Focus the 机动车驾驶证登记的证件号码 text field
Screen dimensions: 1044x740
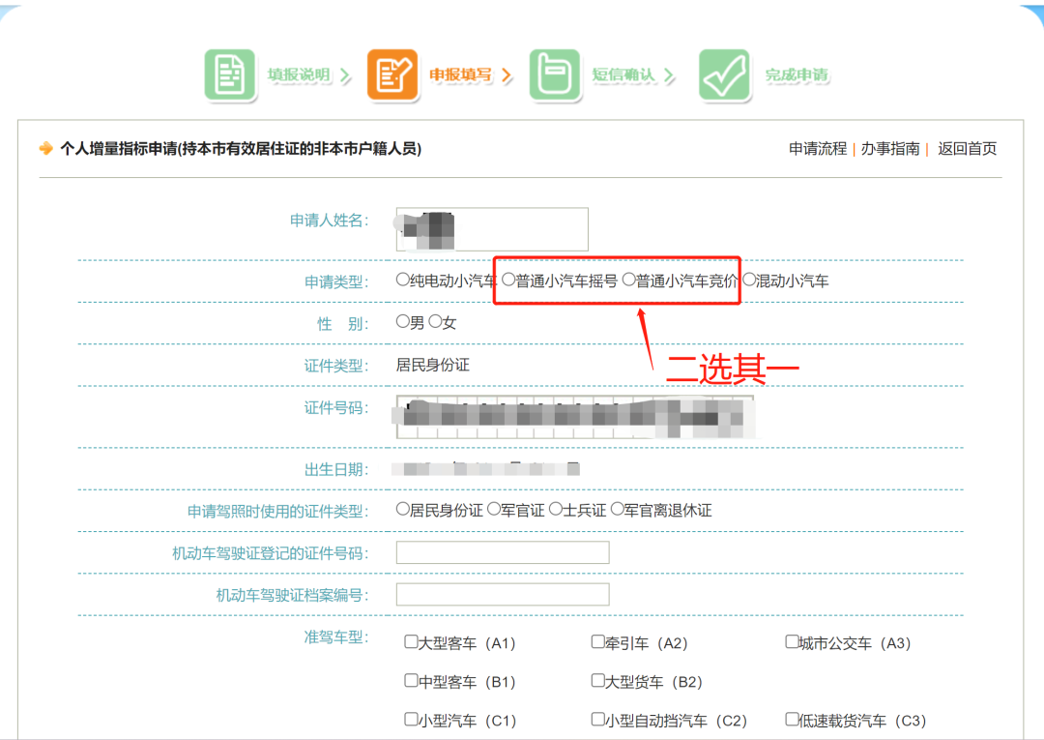(x=503, y=552)
